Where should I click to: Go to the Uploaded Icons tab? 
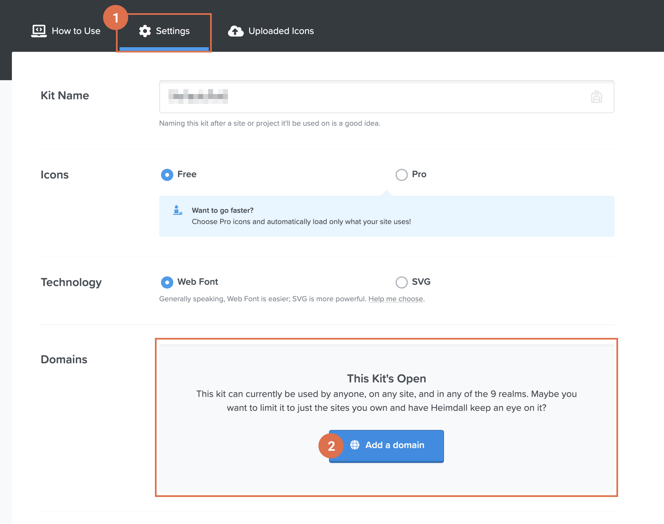click(281, 31)
